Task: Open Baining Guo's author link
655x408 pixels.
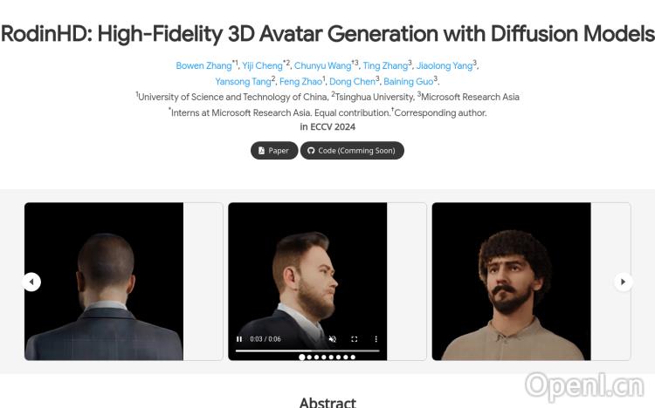Action: (x=408, y=81)
